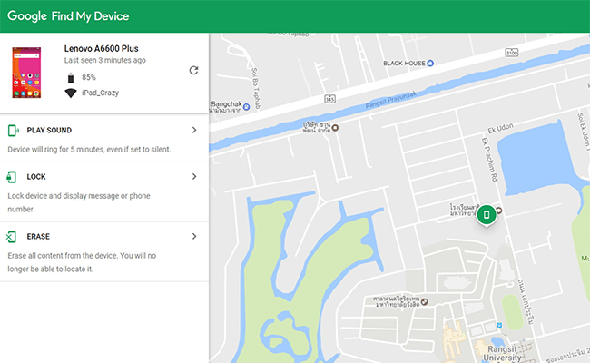This screenshot has height=363, width=590.
Task: Click the Google Find My Device title
Action: point(68,16)
